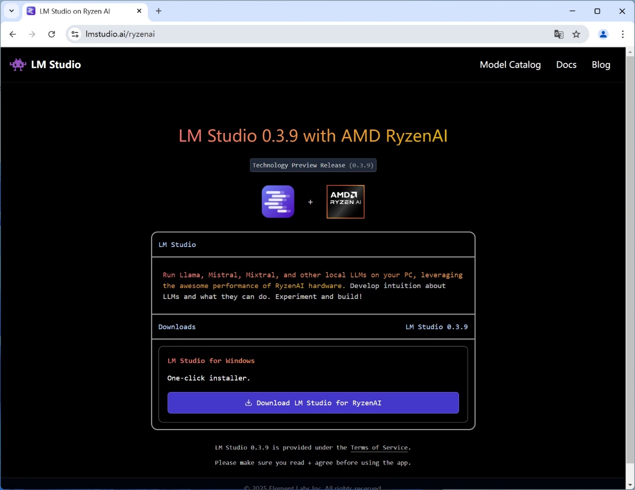Close the Chrome window
This screenshot has height=490, width=635.
[622, 11]
